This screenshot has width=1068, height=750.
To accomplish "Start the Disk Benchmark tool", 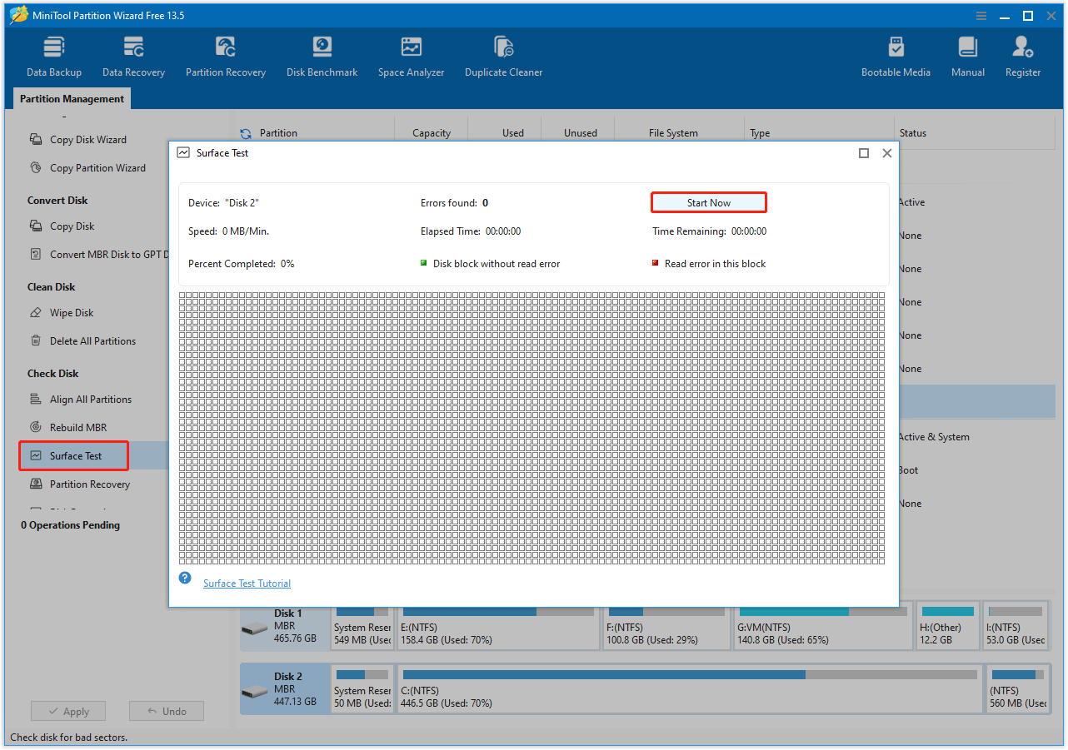I will point(322,55).
